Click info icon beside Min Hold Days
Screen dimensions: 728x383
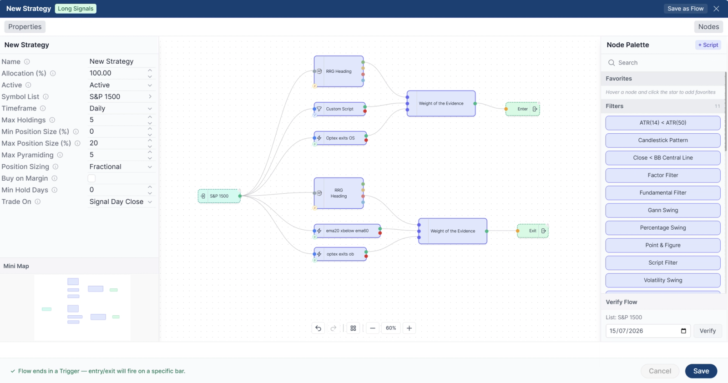click(54, 190)
